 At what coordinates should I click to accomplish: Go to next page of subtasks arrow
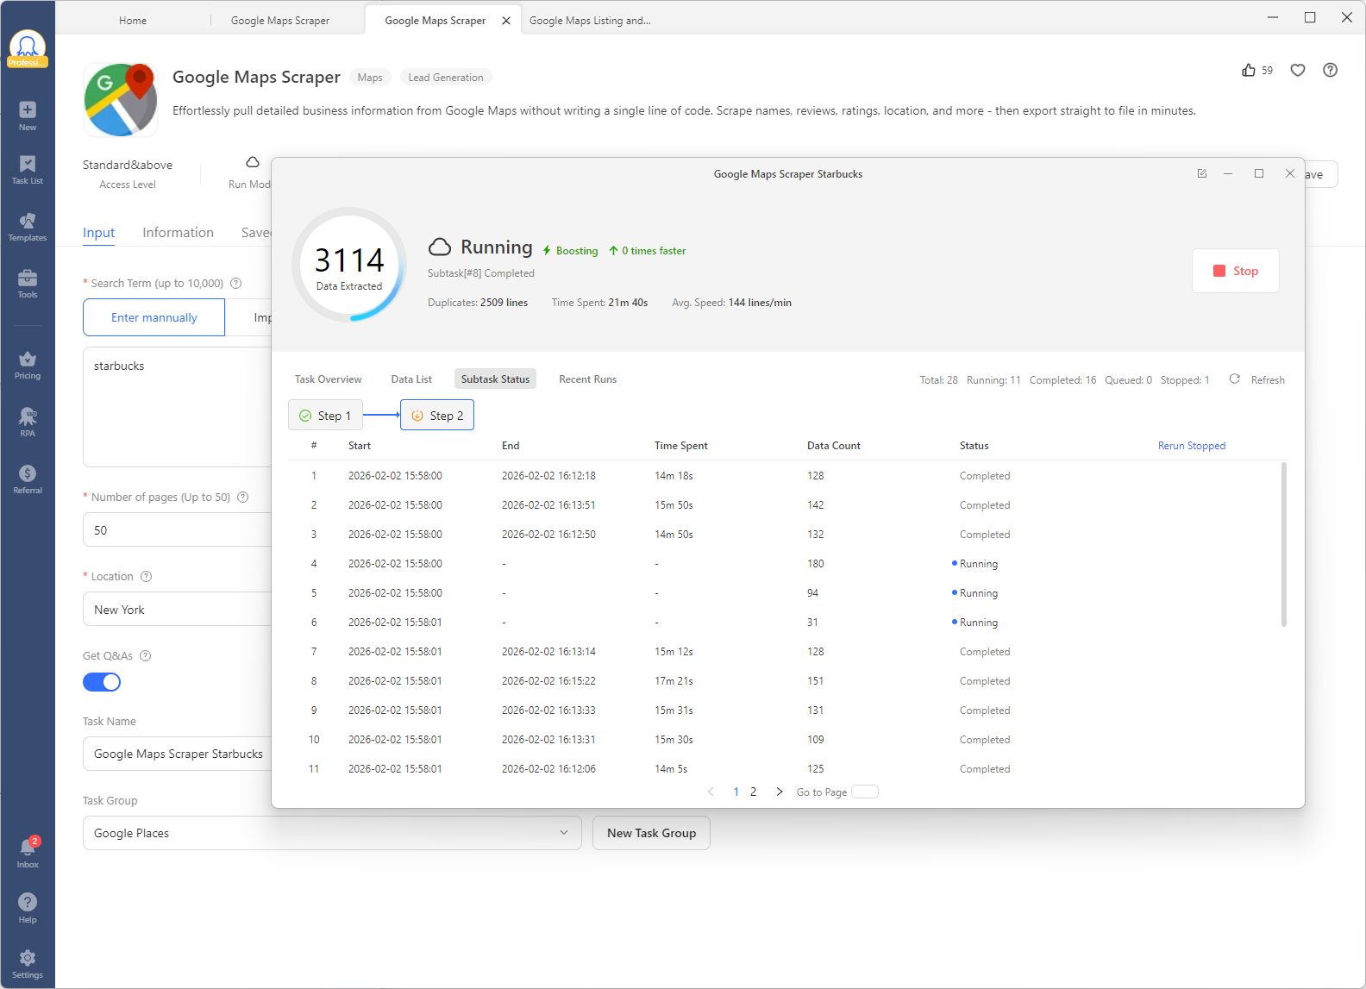click(x=780, y=792)
